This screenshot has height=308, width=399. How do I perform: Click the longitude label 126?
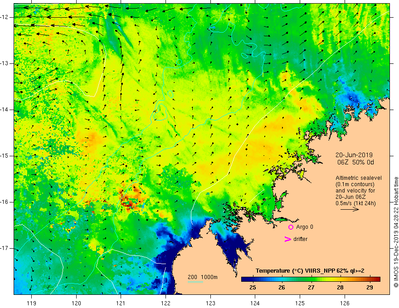[345, 303]
